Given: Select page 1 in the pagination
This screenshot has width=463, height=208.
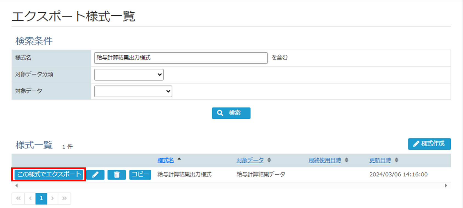Looking at the screenshot, I should click(x=41, y=198).
